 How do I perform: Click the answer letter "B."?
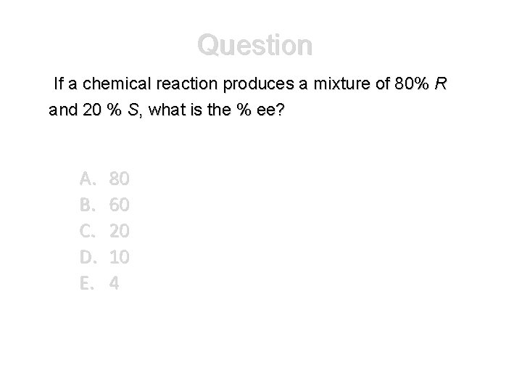pyautogui.click(x=88, y=205)
